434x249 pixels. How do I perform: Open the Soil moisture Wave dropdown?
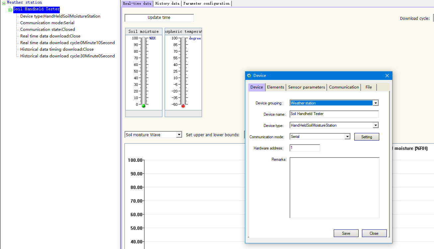tap(179, 135)
